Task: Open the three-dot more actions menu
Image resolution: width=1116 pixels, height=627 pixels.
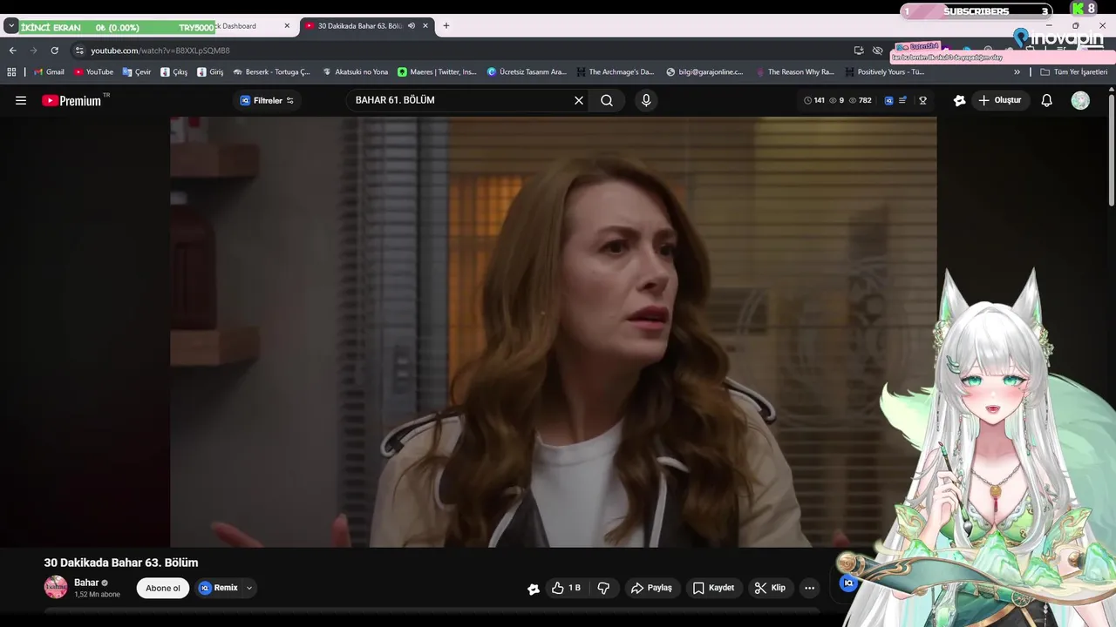Action: (809, 588)
